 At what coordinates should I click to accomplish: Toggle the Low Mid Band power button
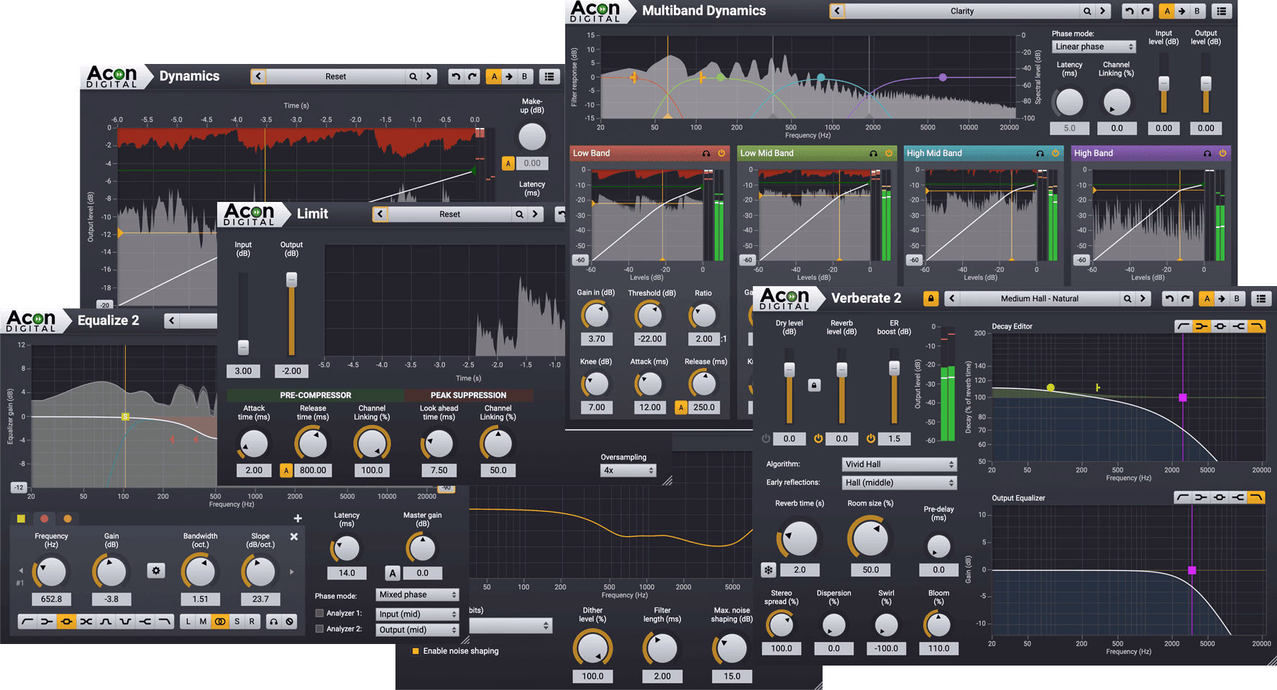point(889,153)
